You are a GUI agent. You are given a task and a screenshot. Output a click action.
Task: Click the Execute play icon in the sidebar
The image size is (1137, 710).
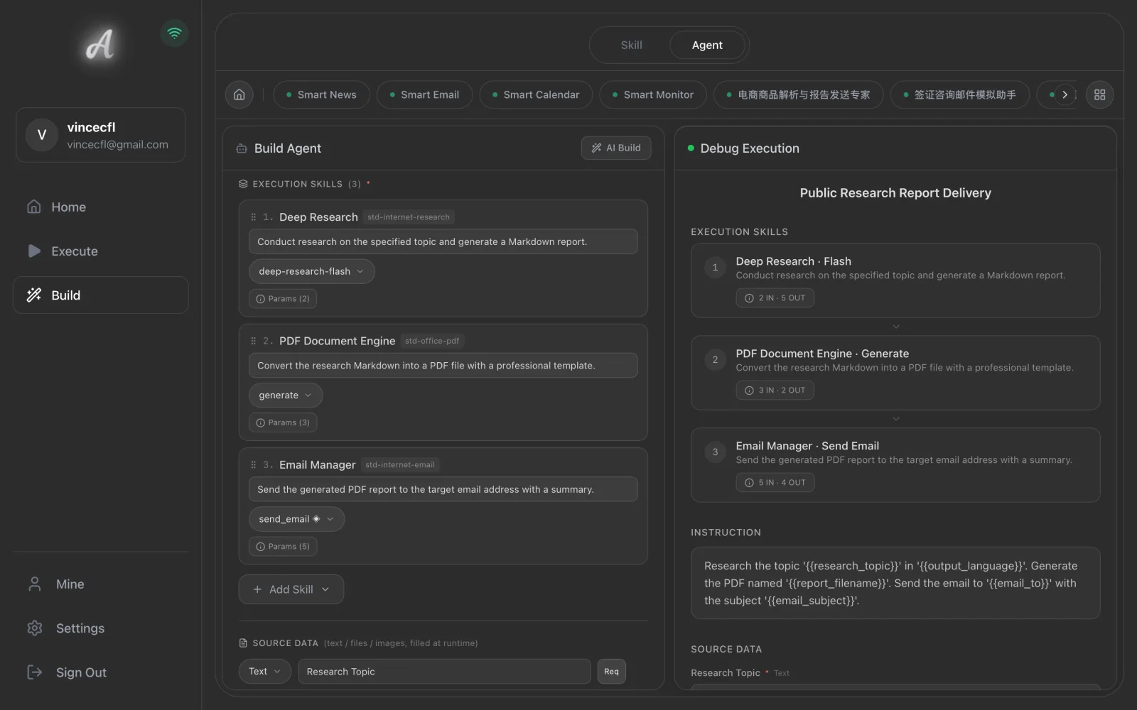click(33, 251)
